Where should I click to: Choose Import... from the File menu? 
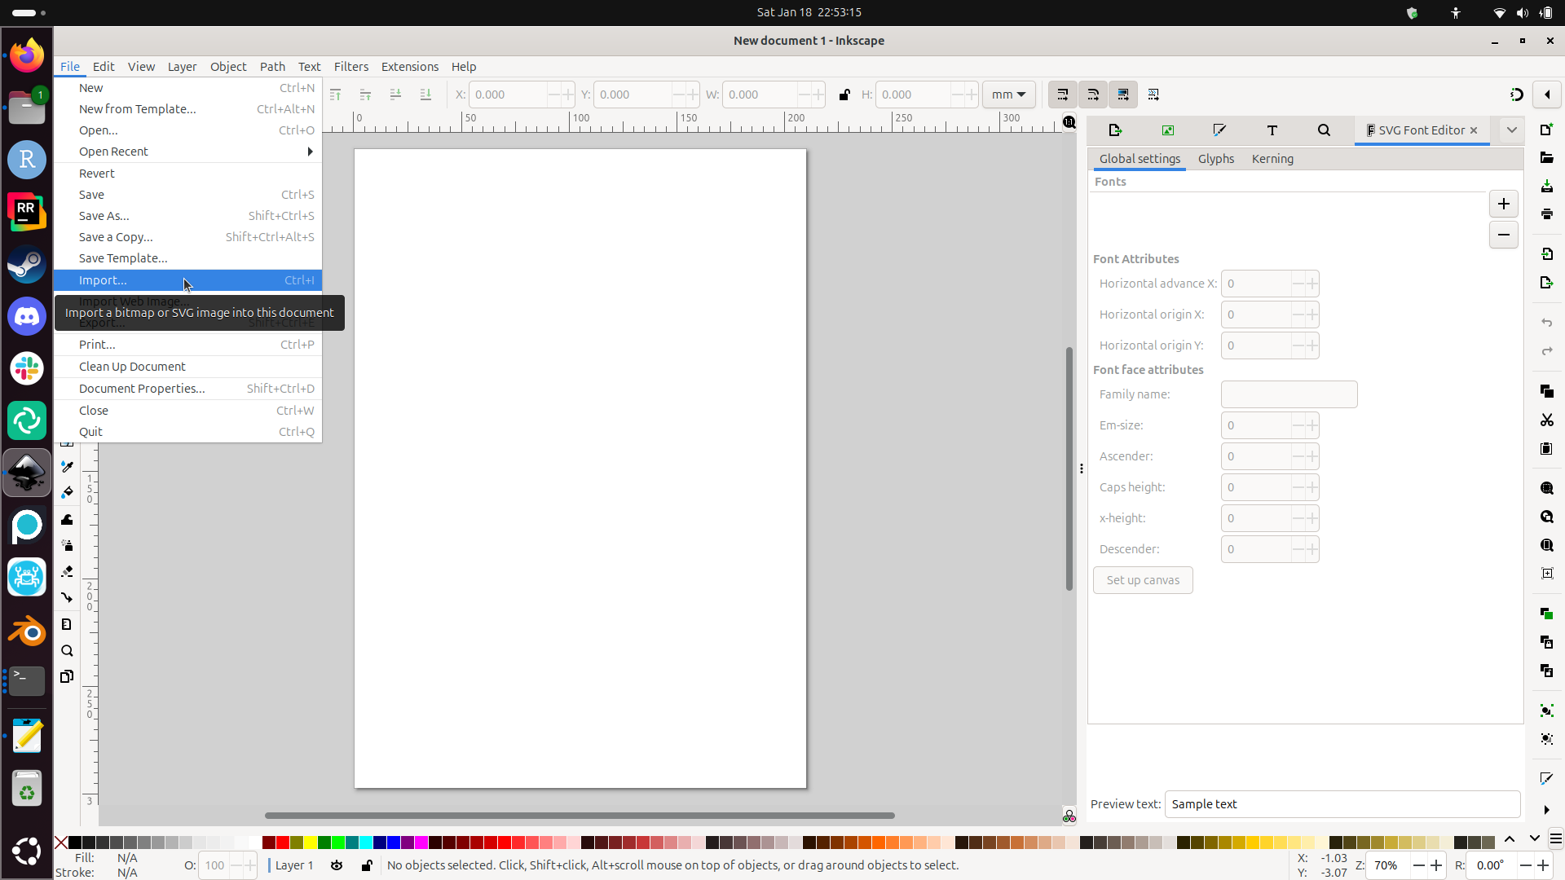point(188,280)
